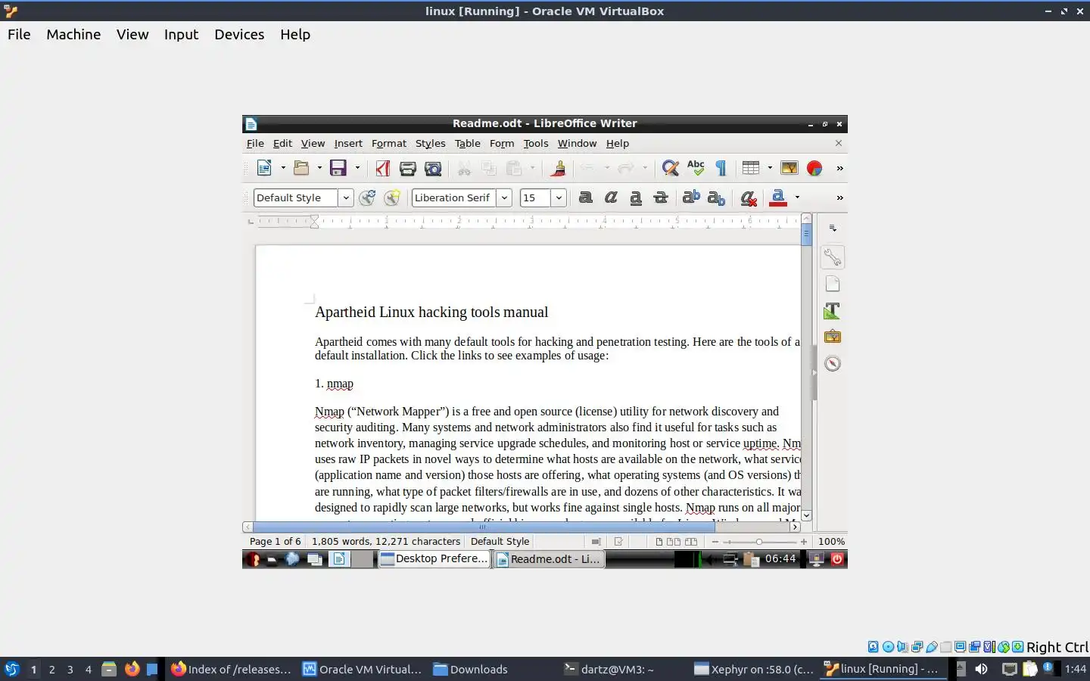Click the font color swatch icon
Image resolution: width=1090 pixels, height=681 pixels.
(777, 197)
